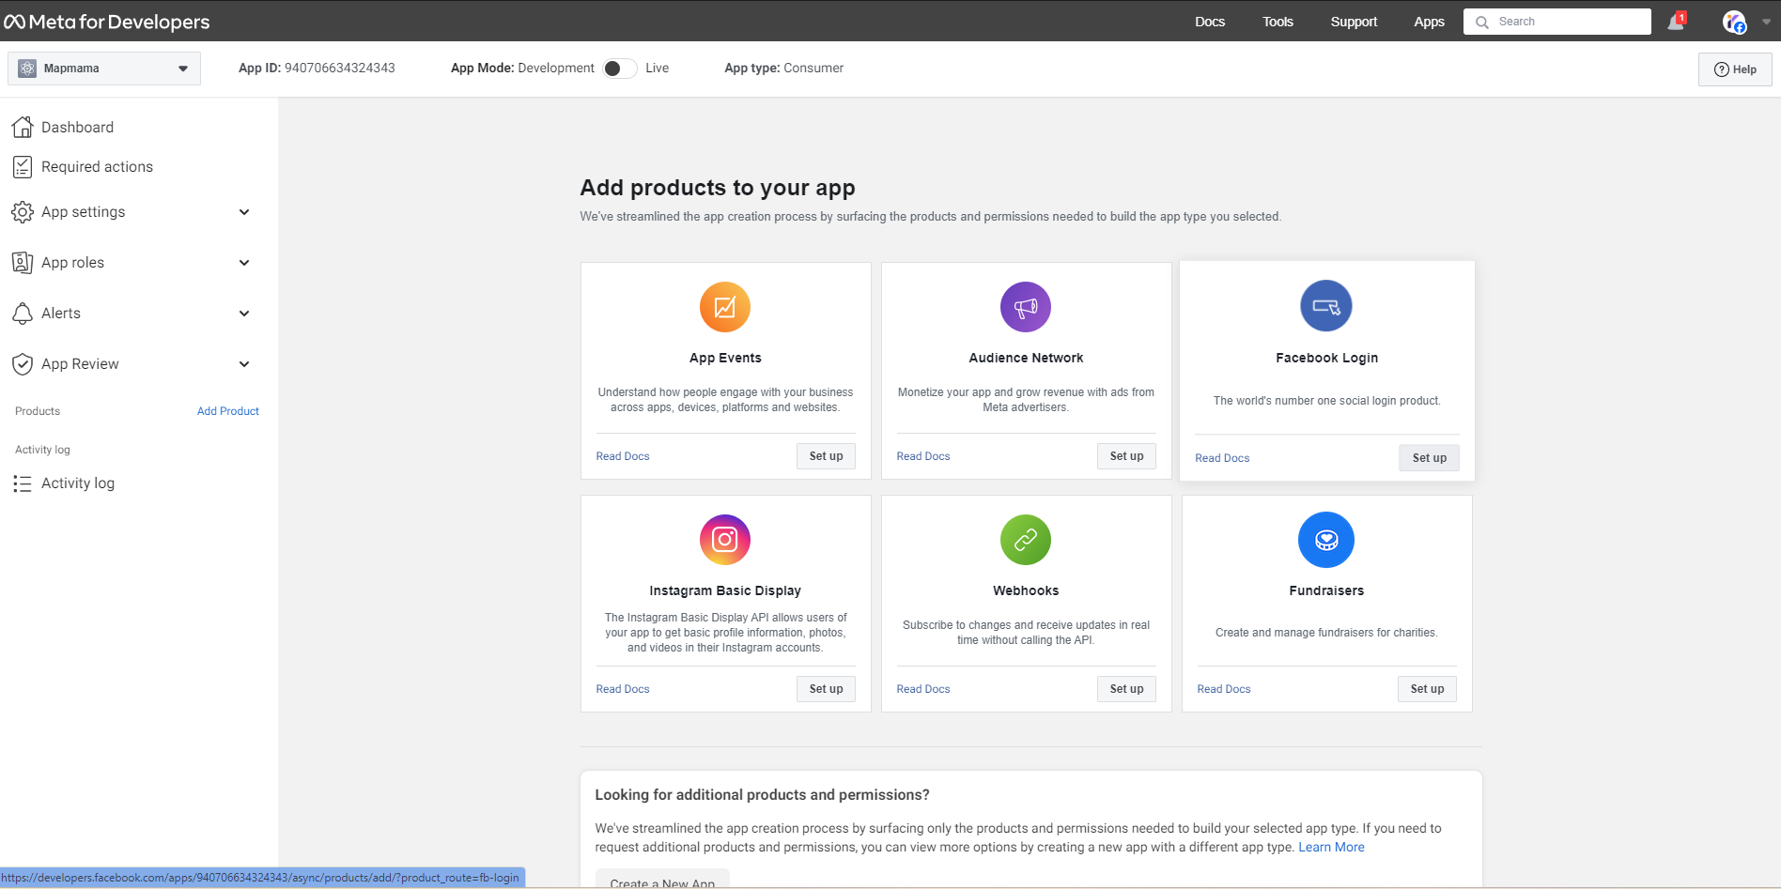The width and height of the screenshot is (1781, 889).
Task: Open the Mapmama app selector dropdown
Action: click(104, 69)
